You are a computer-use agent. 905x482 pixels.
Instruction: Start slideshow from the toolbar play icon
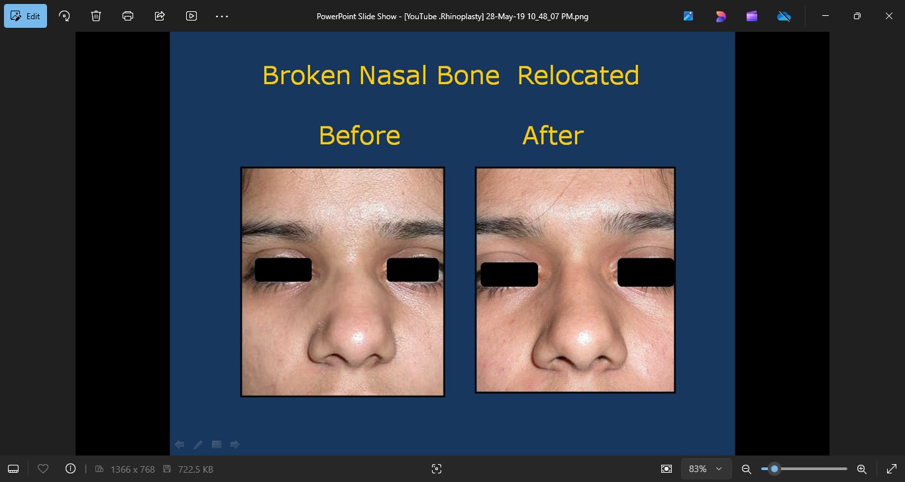pos(191,16)
